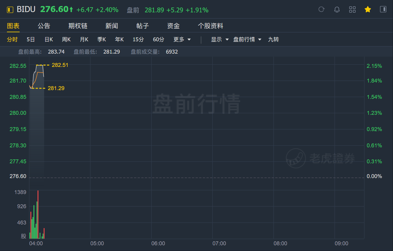Select the 日K chart period

(49, 39)
